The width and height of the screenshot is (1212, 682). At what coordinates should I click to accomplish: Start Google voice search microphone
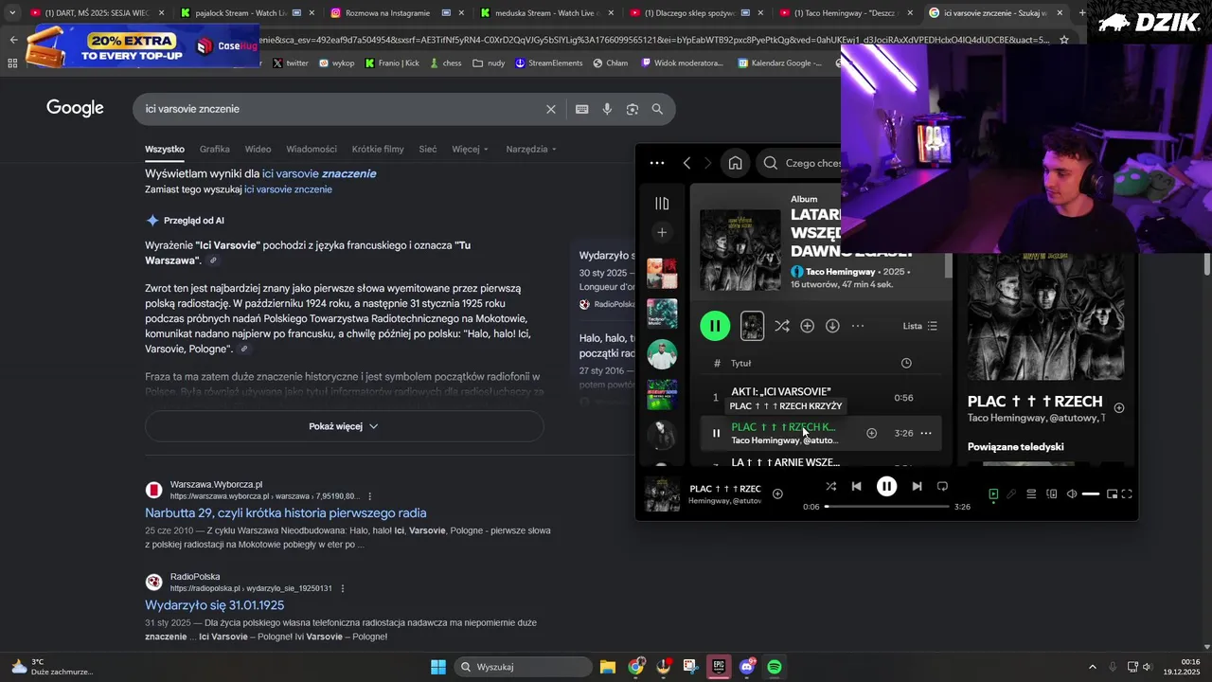[x=607, y=109]
